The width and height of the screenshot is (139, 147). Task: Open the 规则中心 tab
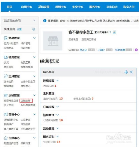click(x=61, y=7)
